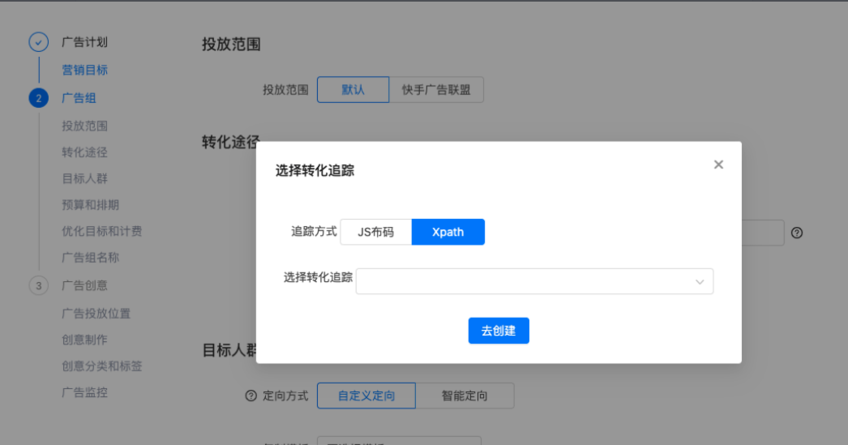
Task: Click the 选择转化追踪 dialog title
Action: pos(315,171)
